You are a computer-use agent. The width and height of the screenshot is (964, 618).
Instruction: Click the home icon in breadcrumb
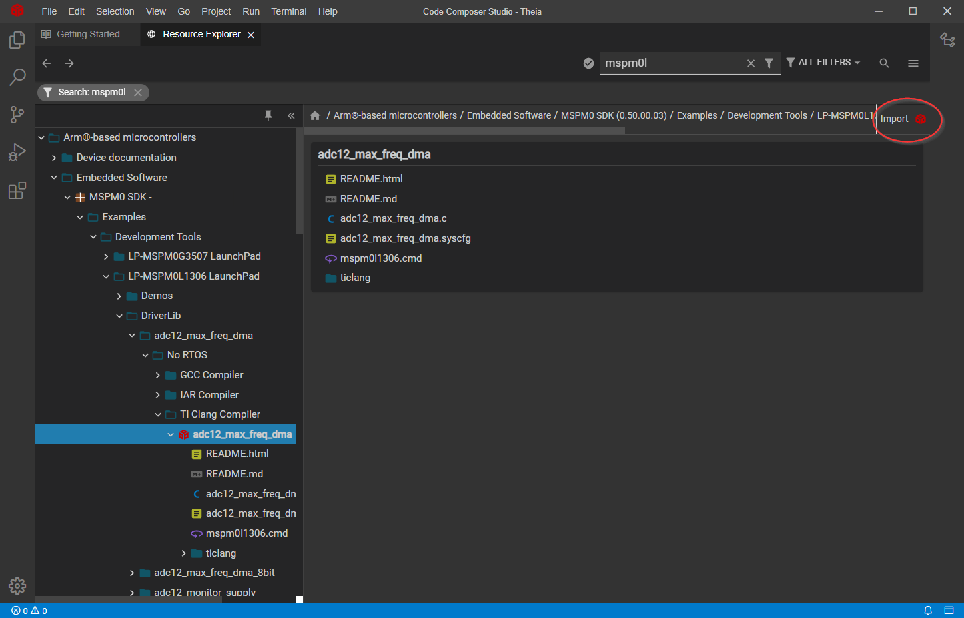click(x=315, y=116)
